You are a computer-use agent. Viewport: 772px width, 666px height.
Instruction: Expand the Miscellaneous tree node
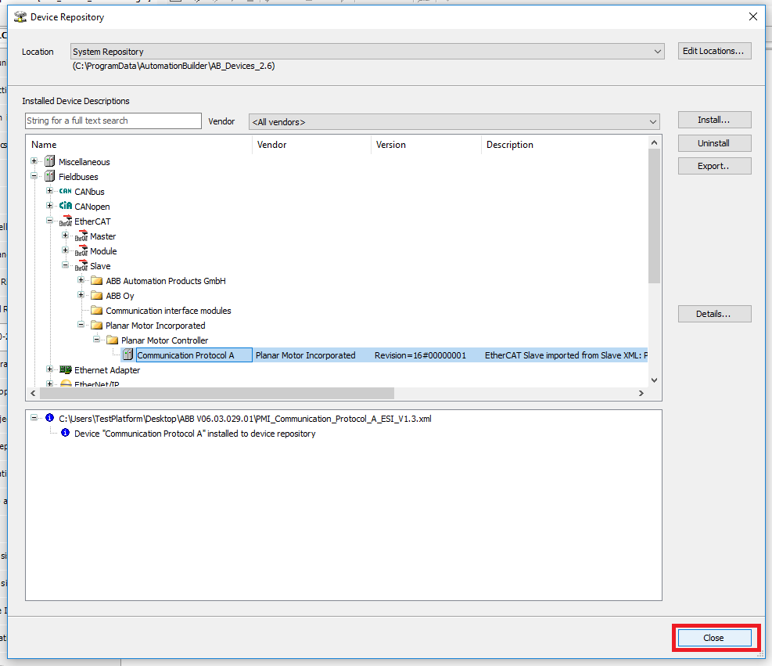tap(34, 162)
